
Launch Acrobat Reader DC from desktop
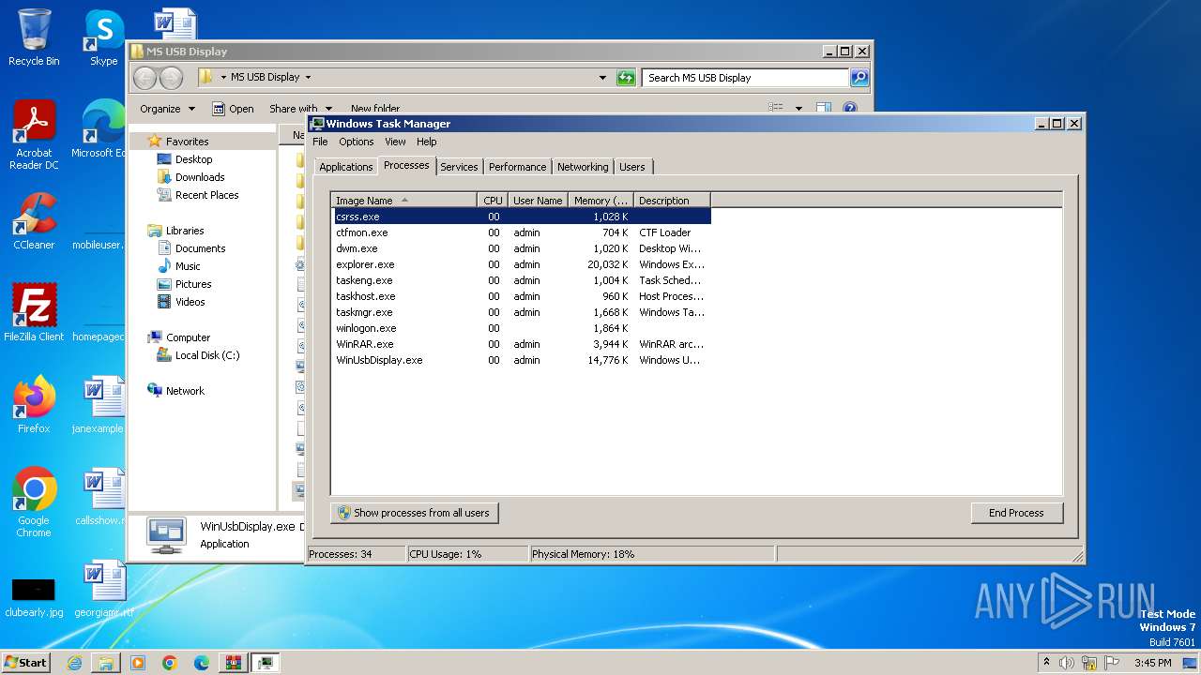pyautogui.click(x=34, y=134)
